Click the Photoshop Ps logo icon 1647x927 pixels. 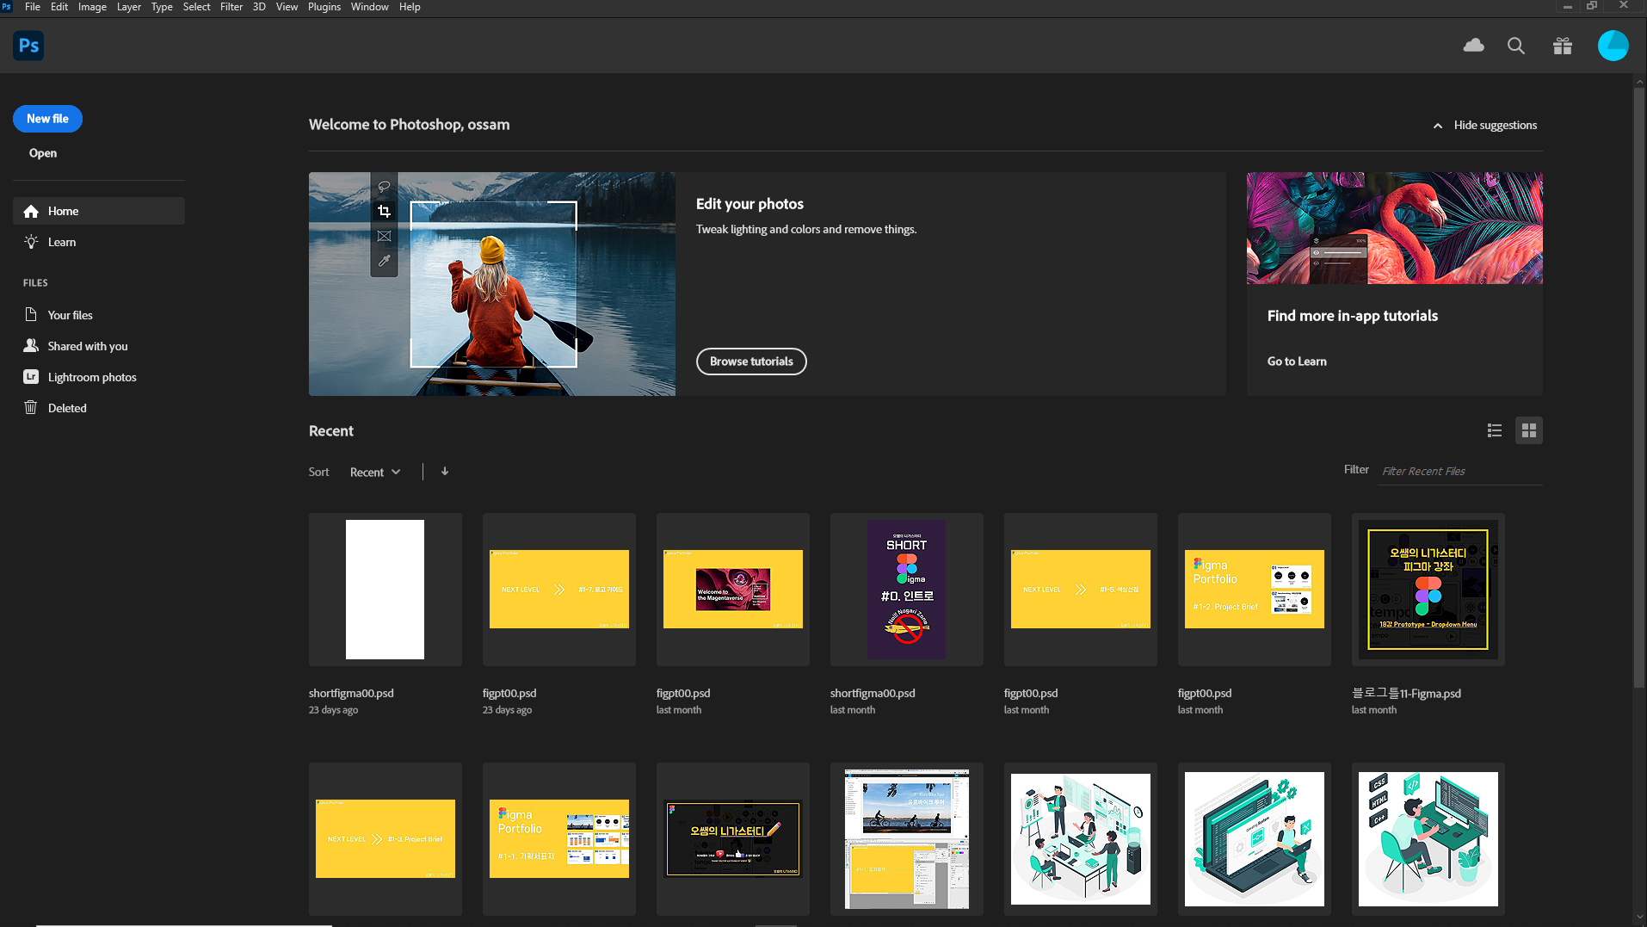(x=28, y=46)
